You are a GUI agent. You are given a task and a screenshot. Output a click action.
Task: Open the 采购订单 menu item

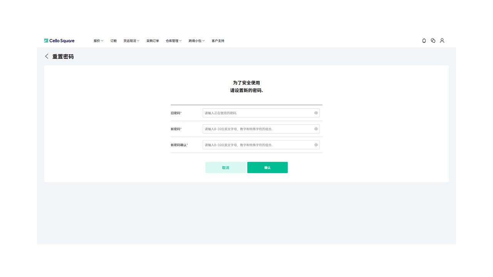153,41
